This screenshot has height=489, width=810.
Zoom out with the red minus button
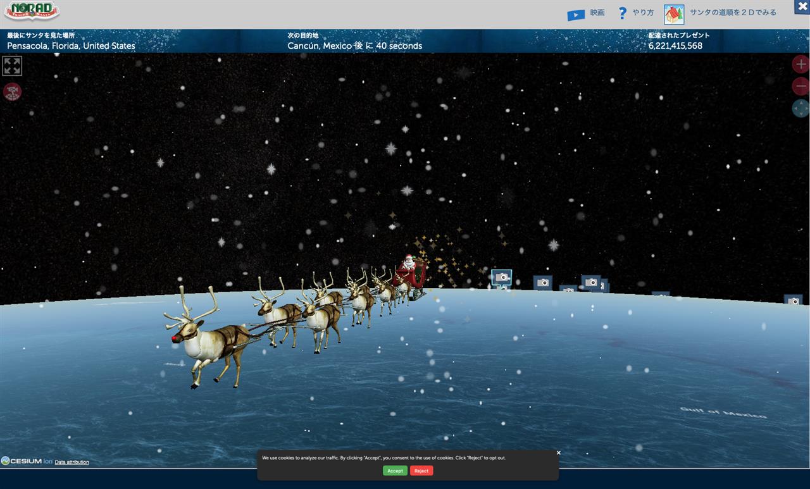801,87
